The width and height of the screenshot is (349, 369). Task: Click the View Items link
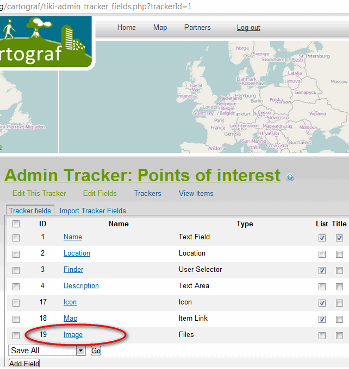tap(196, 193)
